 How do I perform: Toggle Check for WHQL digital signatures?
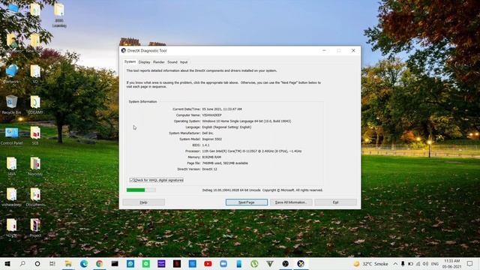click(x=157, y=180)
